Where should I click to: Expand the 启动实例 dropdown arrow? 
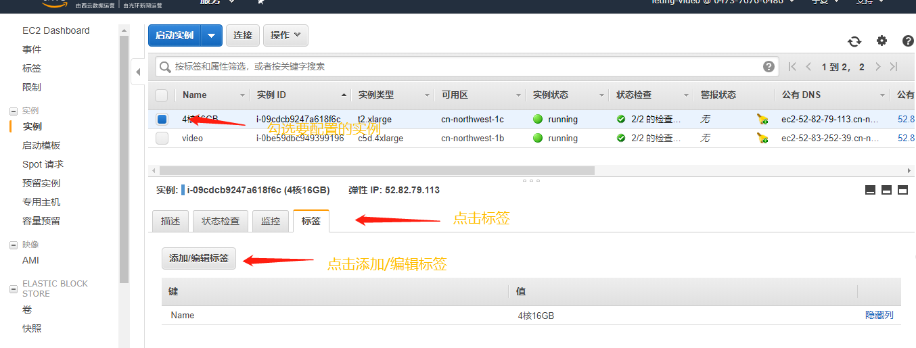click(x=212, y=36)
